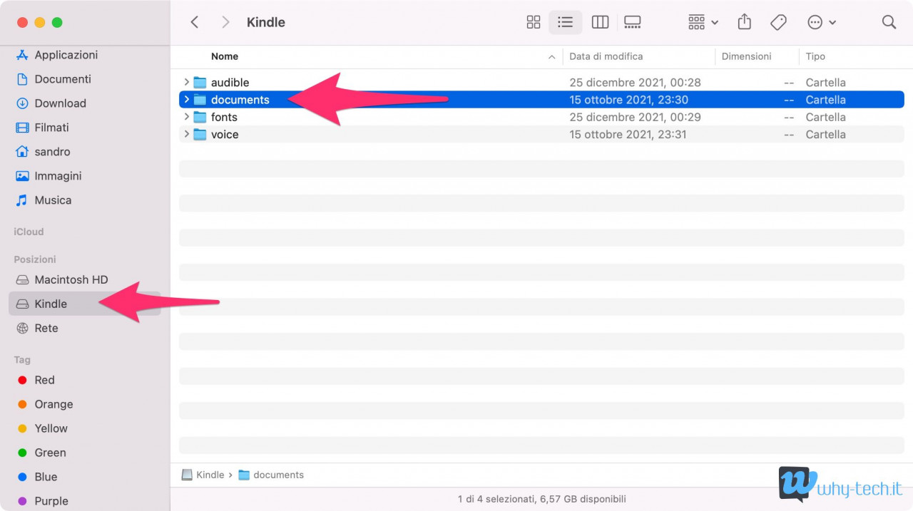Expand the voice folder disclosure arrow

click(186, 134)
